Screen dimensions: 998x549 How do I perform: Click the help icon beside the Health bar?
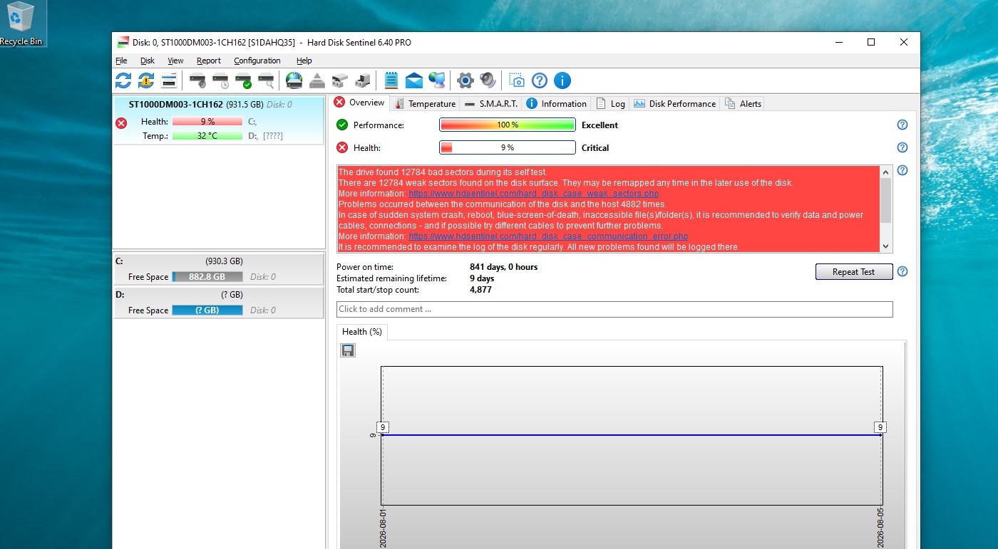902,147
